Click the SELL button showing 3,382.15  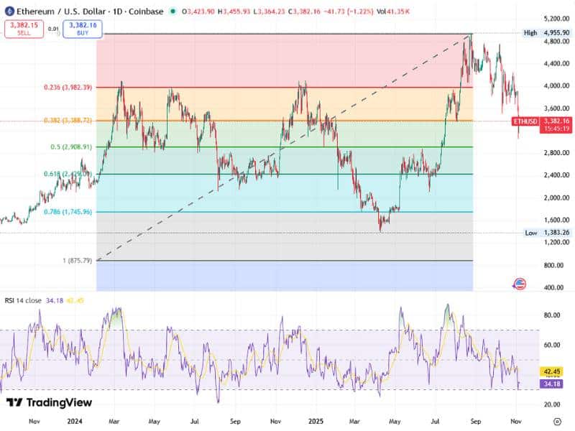click(x=24, y=29)
